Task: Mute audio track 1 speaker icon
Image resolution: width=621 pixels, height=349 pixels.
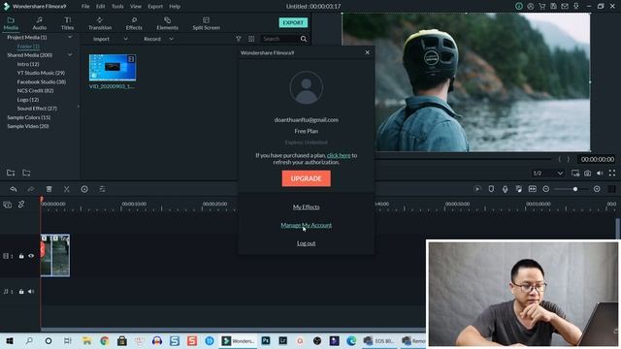Action: [31, 292]
